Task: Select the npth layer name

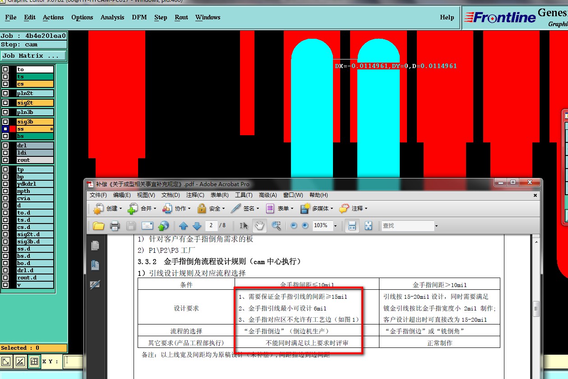Action: 35,191
